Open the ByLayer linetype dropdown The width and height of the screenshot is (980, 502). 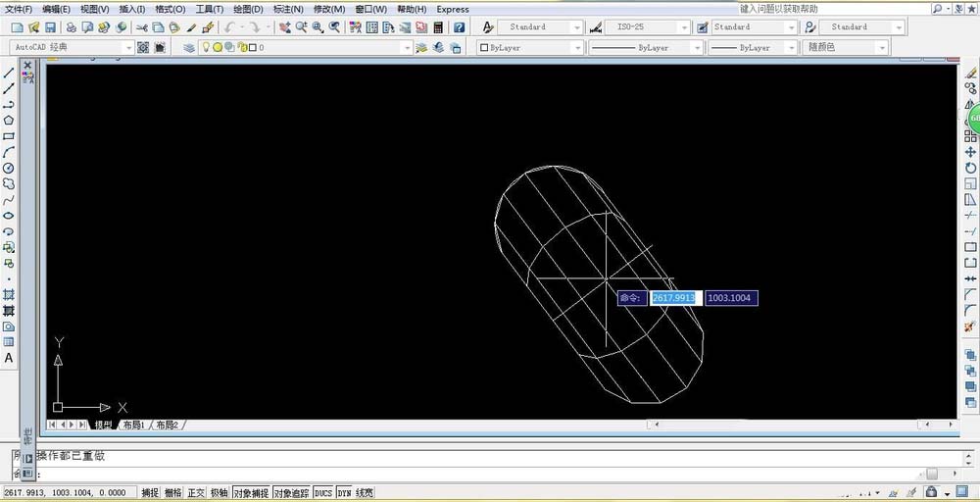[646, 47]
